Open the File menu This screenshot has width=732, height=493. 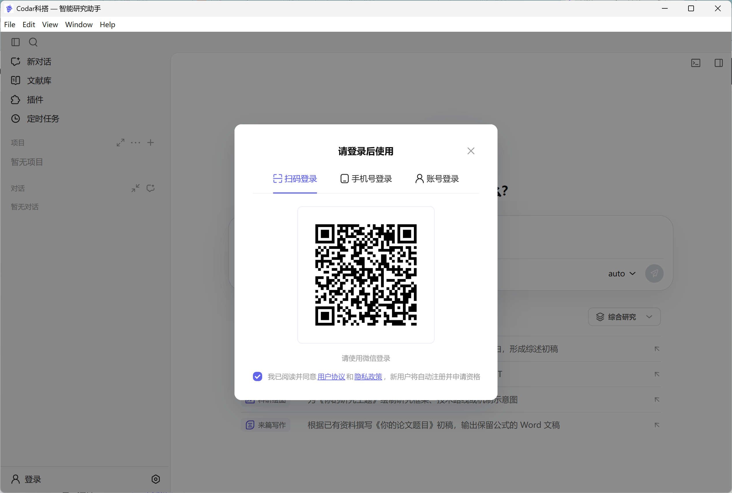click(x=10, y=25)
